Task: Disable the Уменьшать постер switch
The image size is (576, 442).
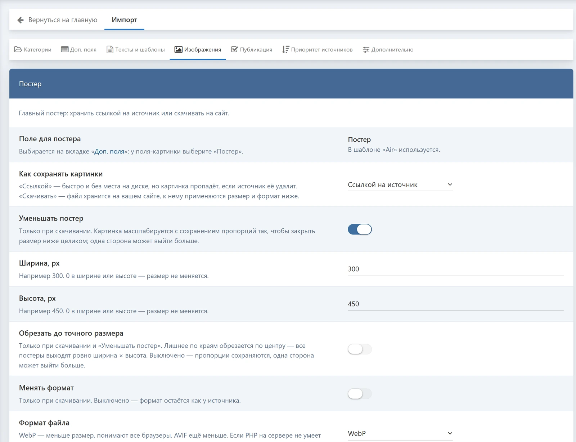Action: pyautogui.click(x=360, y=229)
